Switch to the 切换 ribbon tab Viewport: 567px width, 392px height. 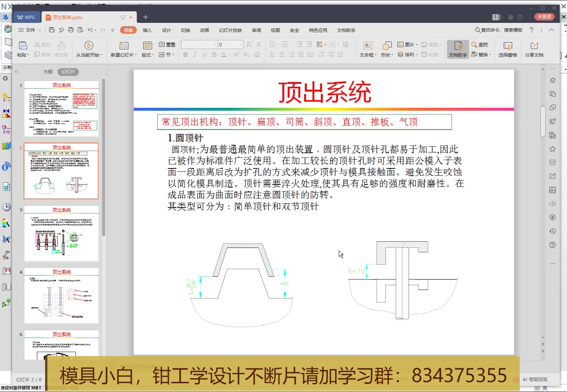pyautogui.click(x=186, y=30)
